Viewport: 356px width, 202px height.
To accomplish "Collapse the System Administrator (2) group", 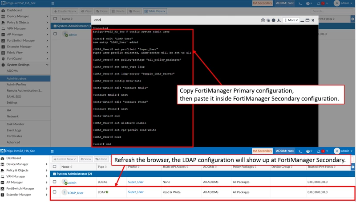I will [x=54, y=174].
